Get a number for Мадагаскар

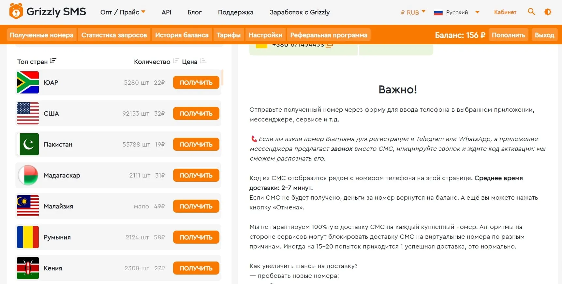click(196, 175)
